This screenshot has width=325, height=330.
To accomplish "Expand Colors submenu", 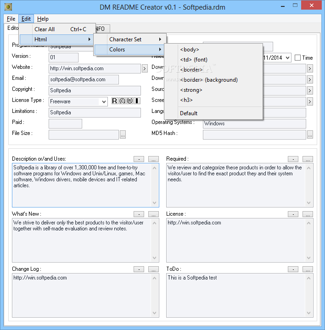I will [129, 50].
